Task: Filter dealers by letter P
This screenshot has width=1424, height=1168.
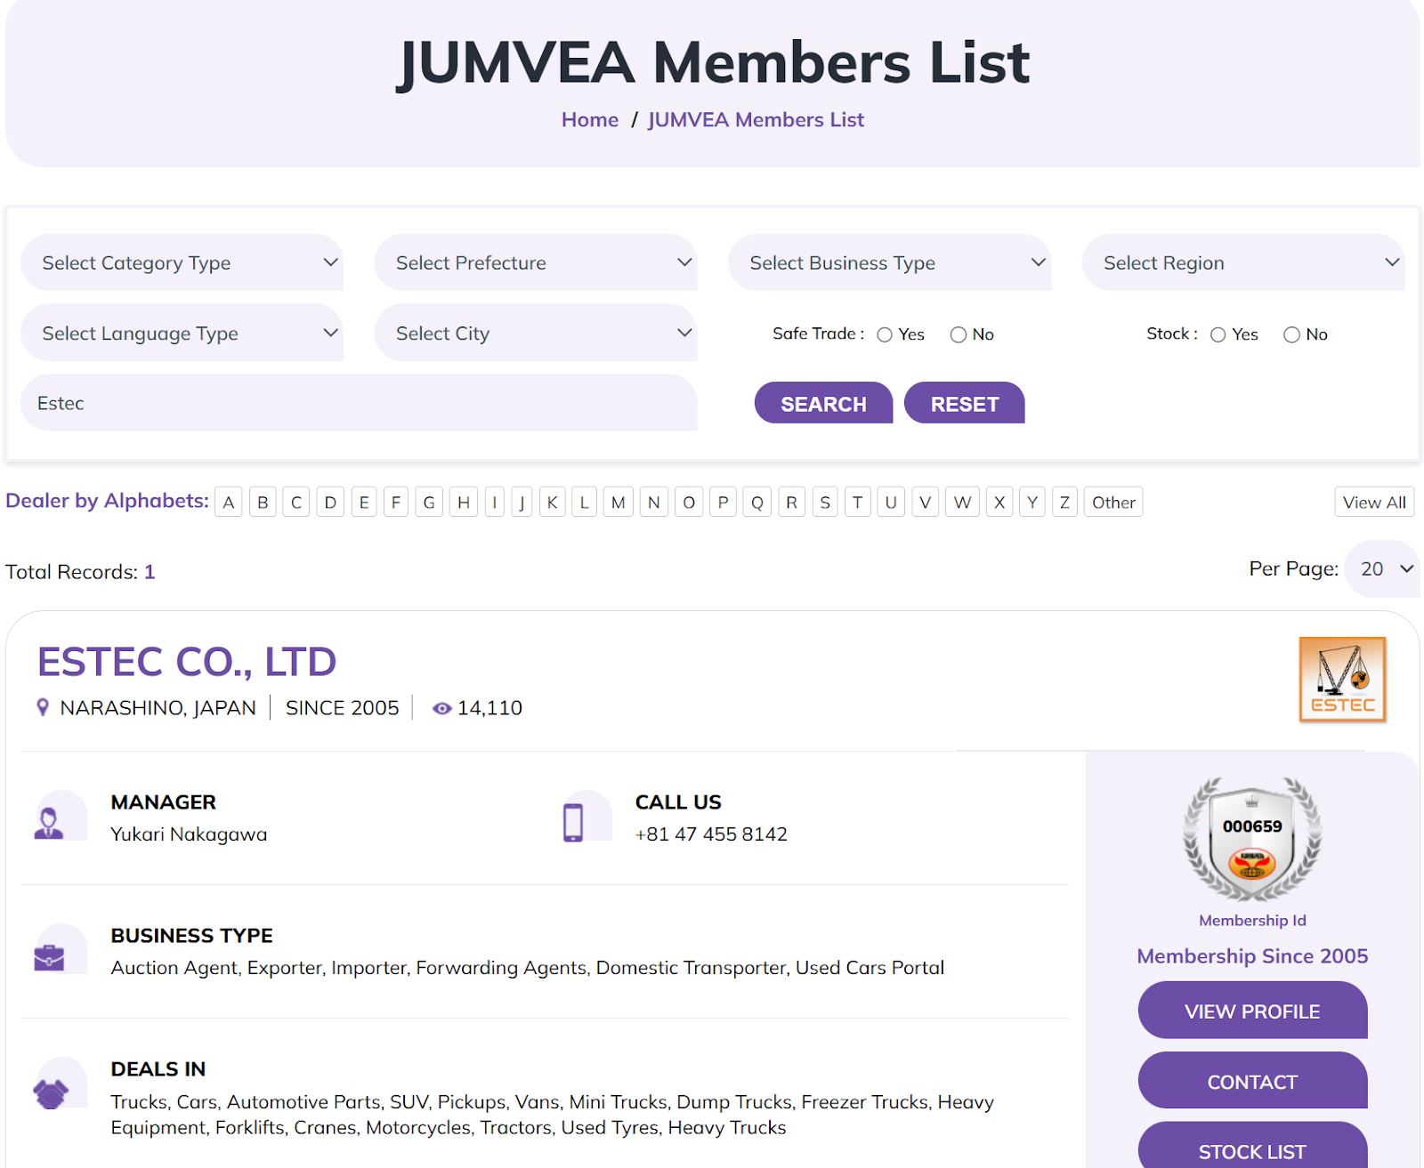Action: click(x=723, y=502)
